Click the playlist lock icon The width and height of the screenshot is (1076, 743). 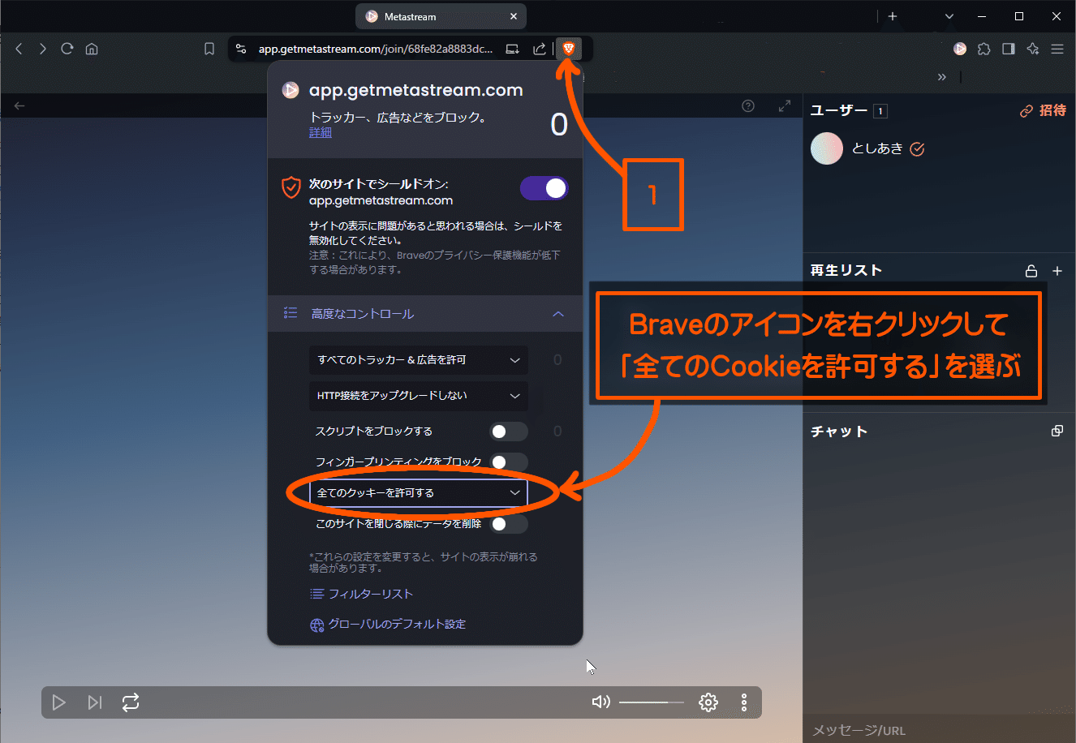click(1031, 271)
